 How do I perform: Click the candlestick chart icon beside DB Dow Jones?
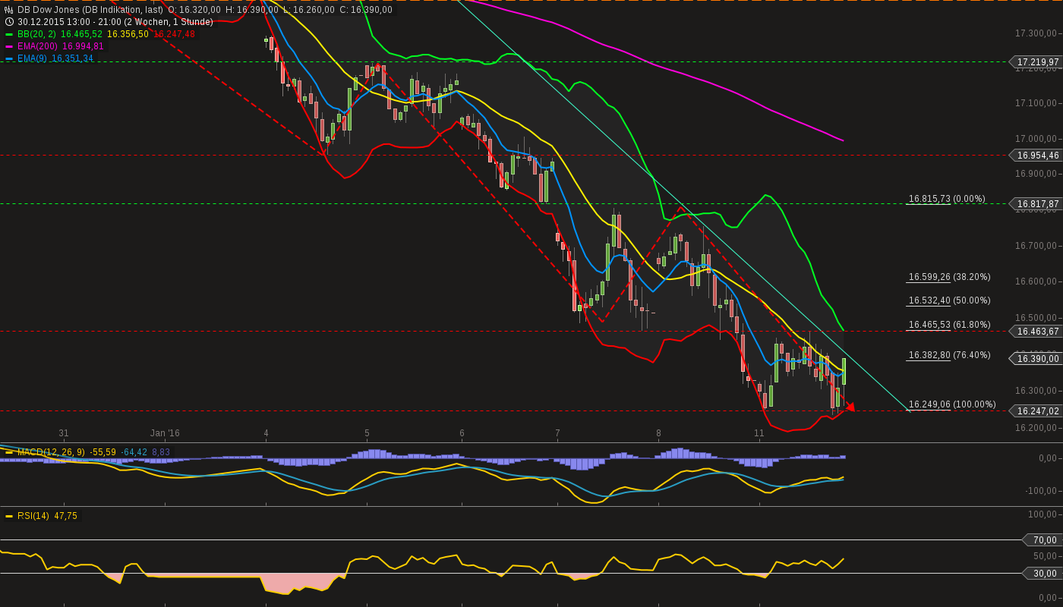pos(9,10)
